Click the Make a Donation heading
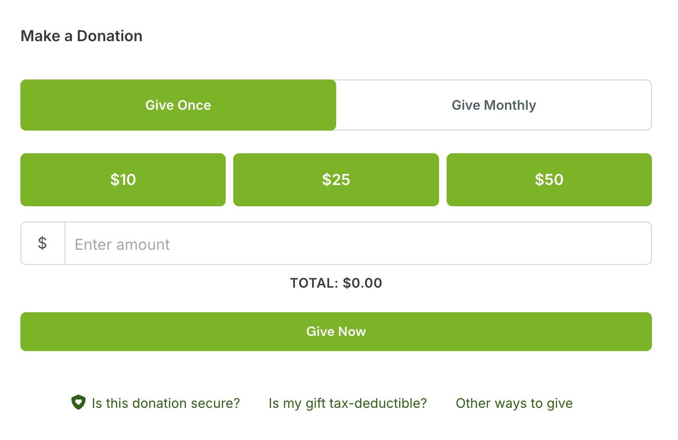 [x=82, y=36]
